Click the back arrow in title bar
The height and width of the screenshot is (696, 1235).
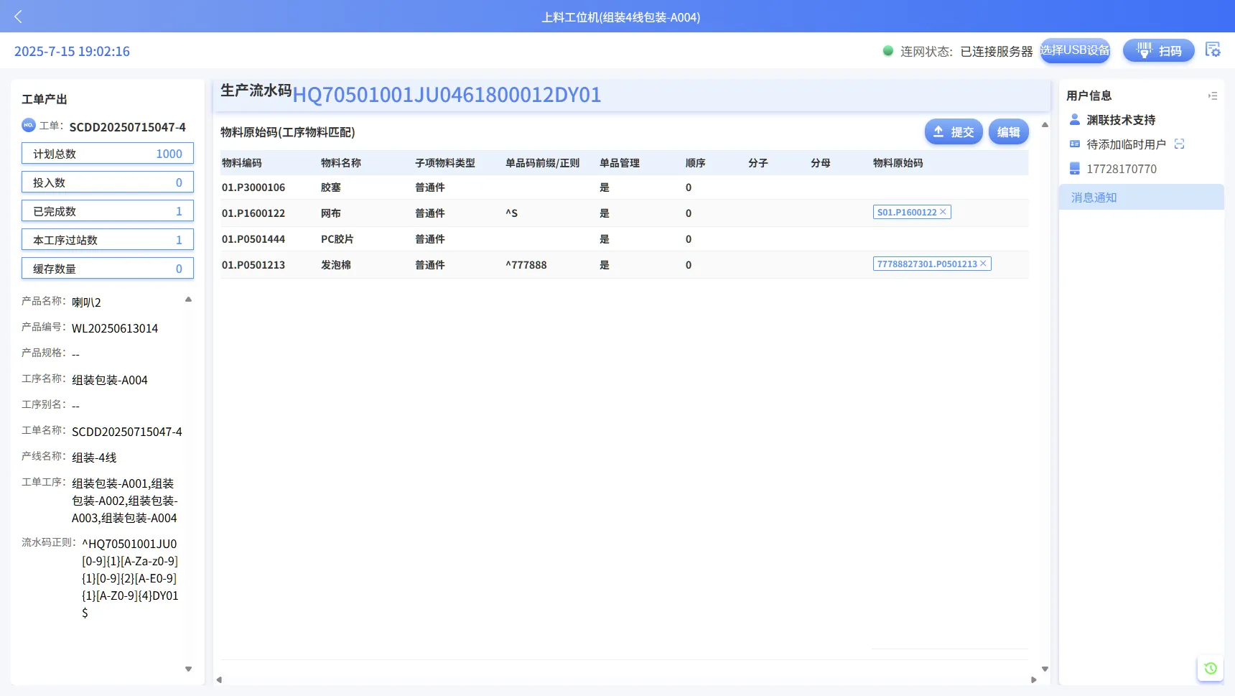(19, 17)
